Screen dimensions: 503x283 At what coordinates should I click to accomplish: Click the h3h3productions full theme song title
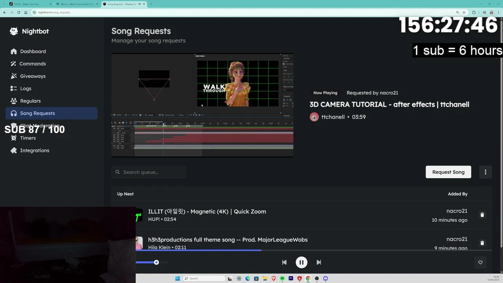(x=228, y=240)
